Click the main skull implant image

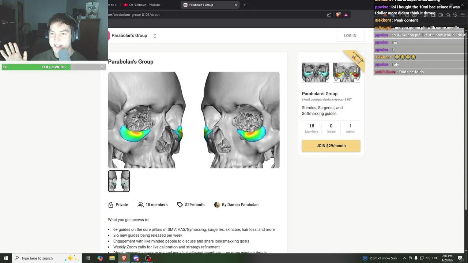click(x=194, y=120)
